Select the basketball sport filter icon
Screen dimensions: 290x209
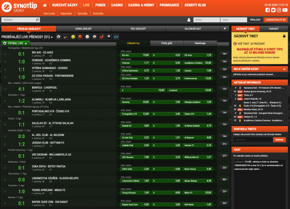80,37
